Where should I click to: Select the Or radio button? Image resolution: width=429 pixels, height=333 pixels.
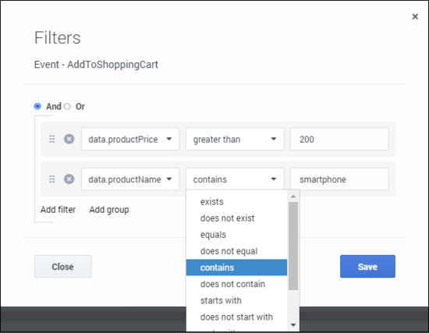pyautogui.click(x=67, y=106)
